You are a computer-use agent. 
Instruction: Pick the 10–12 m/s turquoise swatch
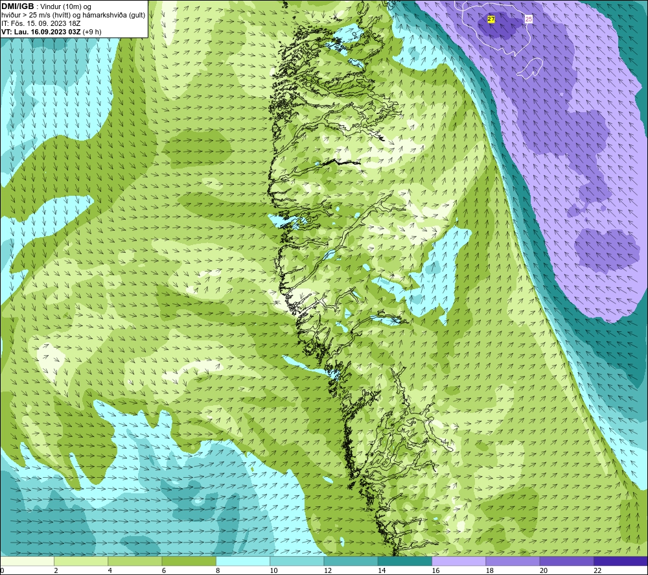[x=297, y=561]
